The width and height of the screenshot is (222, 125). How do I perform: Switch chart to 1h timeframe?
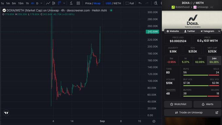pos(27,3)
